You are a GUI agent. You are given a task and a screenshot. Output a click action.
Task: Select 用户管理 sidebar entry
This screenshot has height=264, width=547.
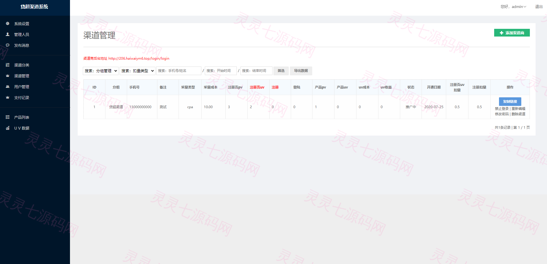coord(22,87)
